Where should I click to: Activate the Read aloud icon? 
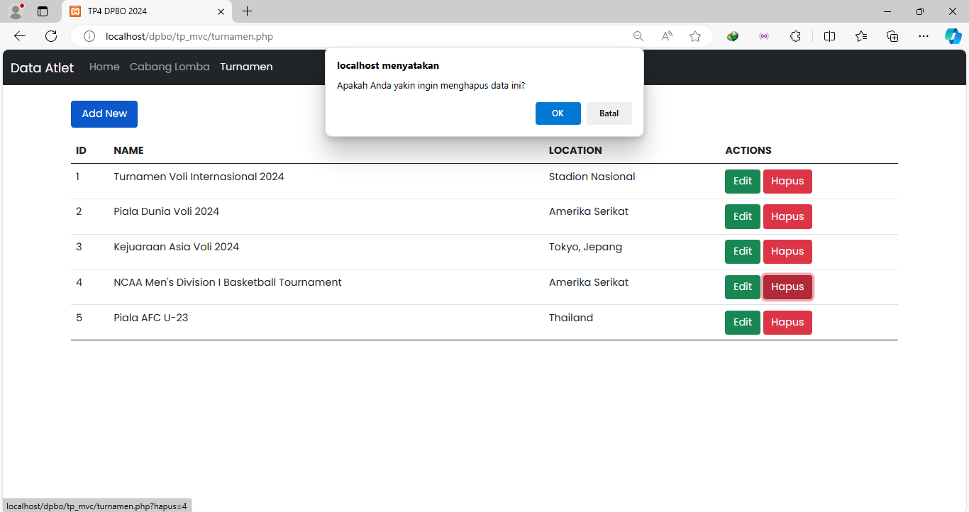667,36
